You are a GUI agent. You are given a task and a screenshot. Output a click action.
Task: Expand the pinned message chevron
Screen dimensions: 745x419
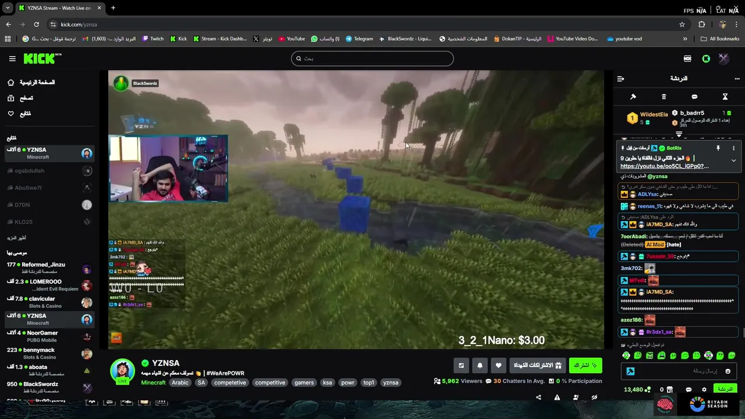pos(733,161)
